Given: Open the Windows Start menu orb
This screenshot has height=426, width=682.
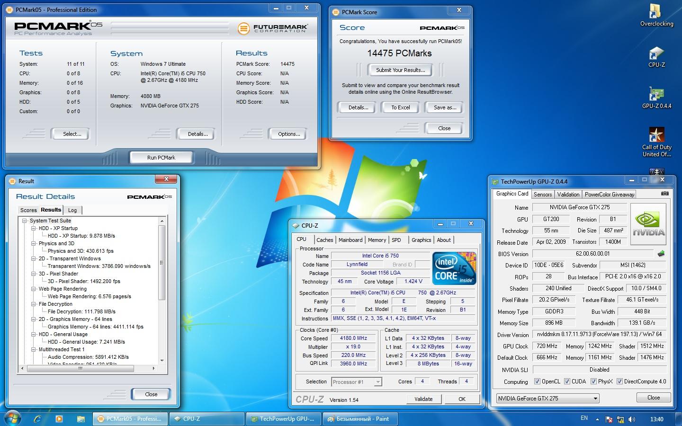Looking at the screenshot, I should [12, 418].
